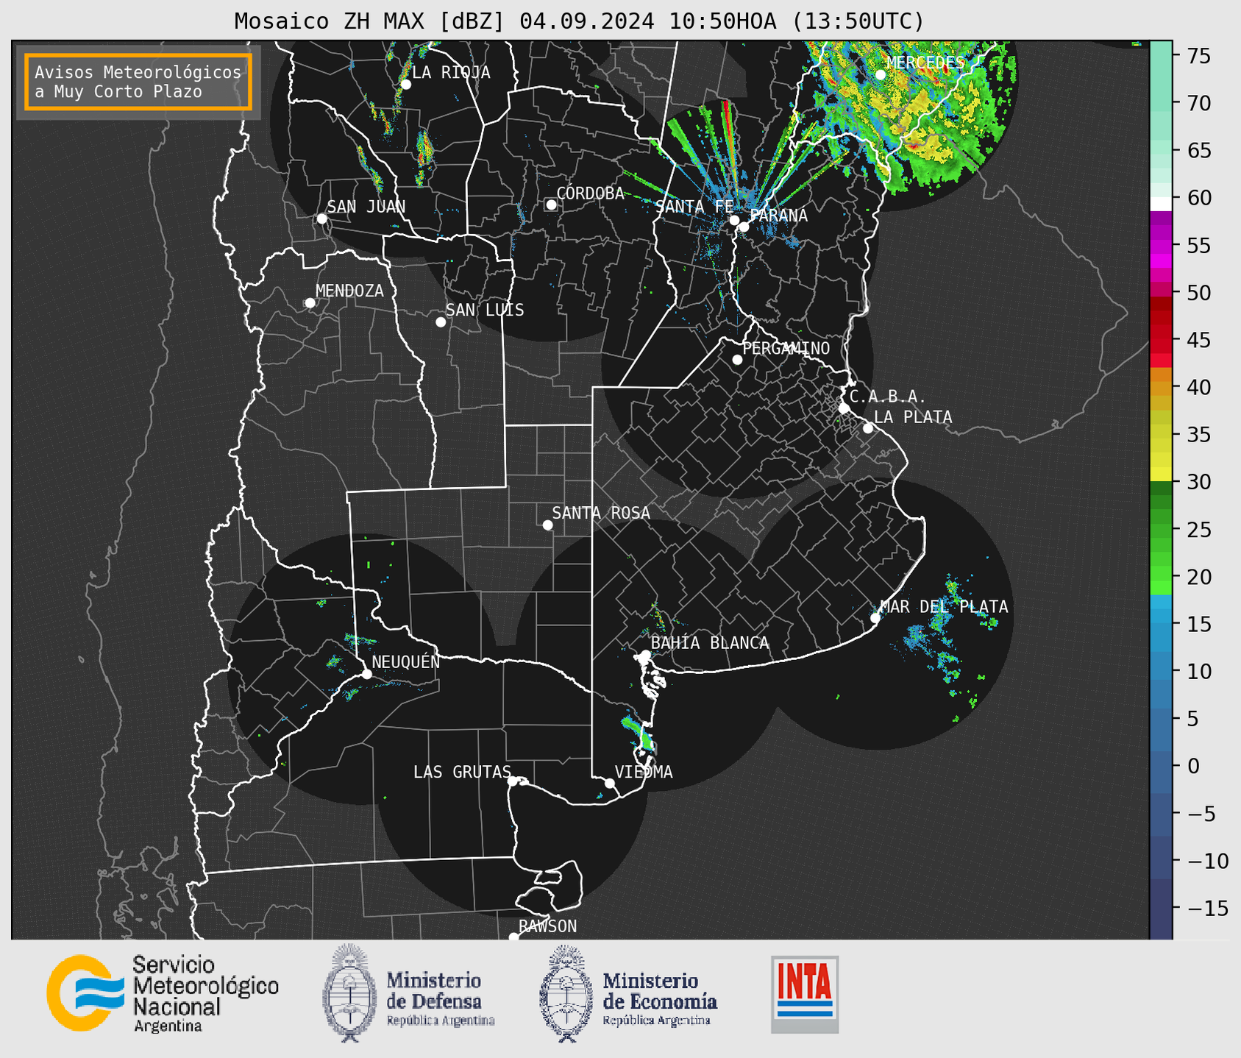Click the INTA logo
Screen dimensions: 1241x1058
coord(805,994)
